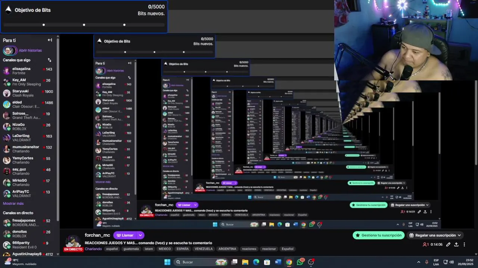Click the Objetivo de Bits progress bar

(84, 25)
